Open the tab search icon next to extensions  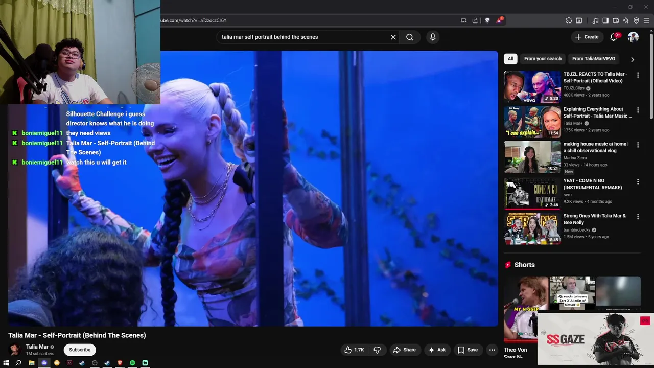click(579, 20)
